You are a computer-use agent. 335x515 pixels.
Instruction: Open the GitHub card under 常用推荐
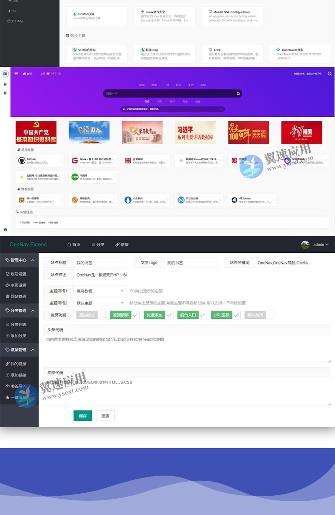pos(39,161)
